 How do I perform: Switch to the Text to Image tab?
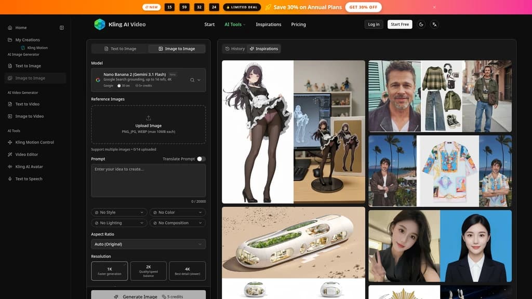click(x=120, y=49)
